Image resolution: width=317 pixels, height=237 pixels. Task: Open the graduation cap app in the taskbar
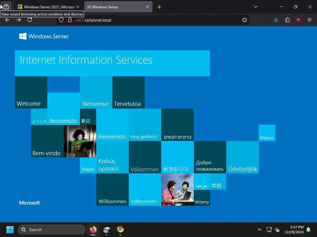(x=107, y=230)
